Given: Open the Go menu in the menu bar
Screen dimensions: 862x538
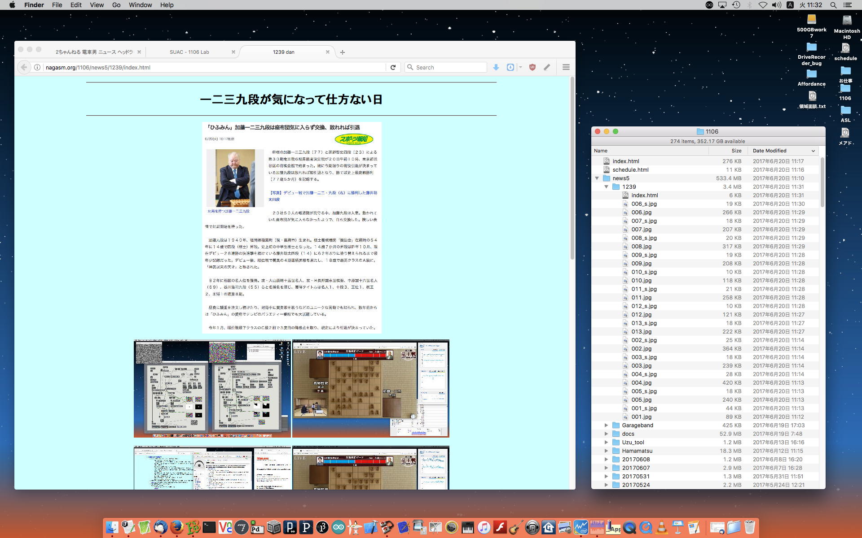Looking at the screenshot, I should [116, 5].
